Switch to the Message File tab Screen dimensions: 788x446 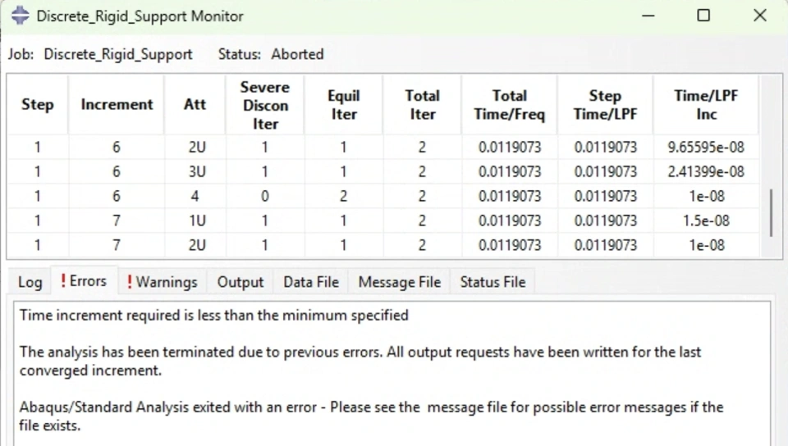(x=400, y=282)
